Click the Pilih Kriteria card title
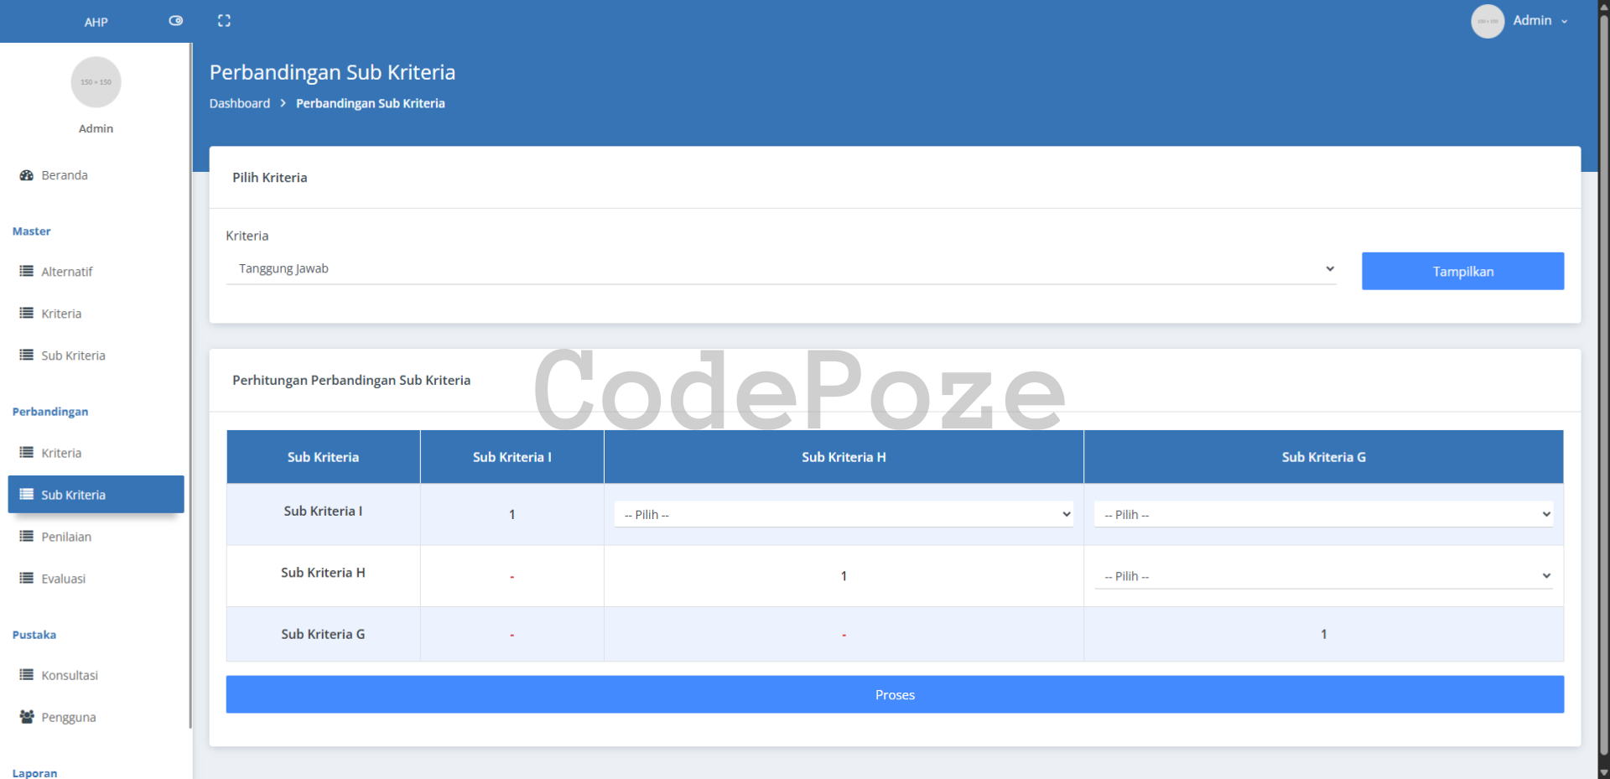This screenshot has height=779, width=1610. coord(270,178)
